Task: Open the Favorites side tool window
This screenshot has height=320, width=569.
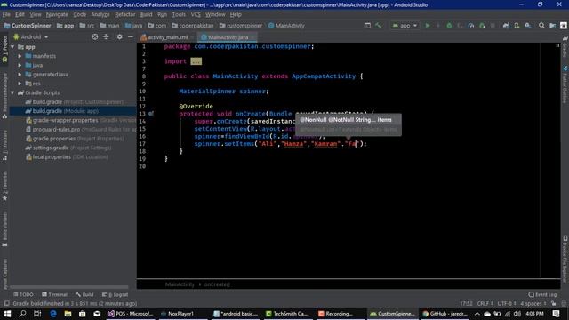Action: [4, 187]
